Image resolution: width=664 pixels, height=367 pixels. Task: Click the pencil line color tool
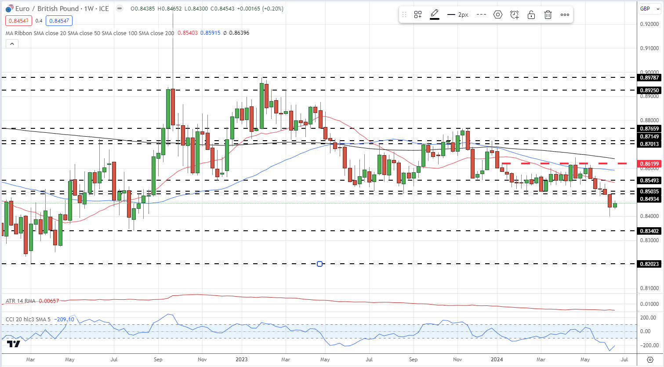coord(435,15)
